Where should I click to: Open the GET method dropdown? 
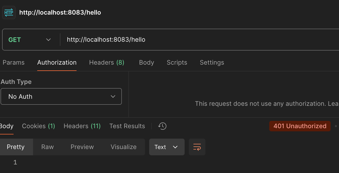[x=30, y=40]
